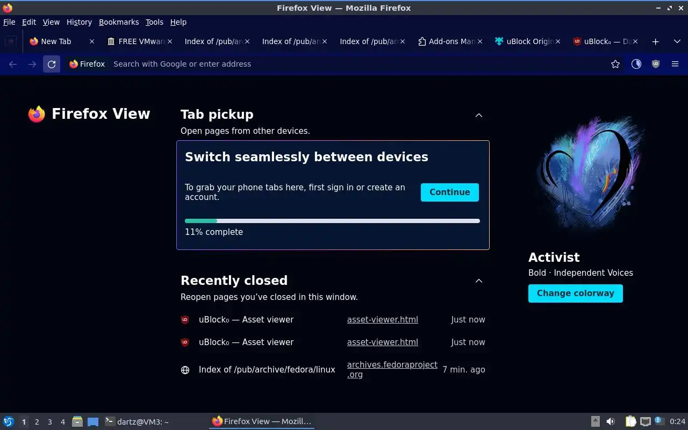This screenshot has width=688, height=430.
Task: Open the Firefox View pinned tab icon
Action: click(11, 41)
